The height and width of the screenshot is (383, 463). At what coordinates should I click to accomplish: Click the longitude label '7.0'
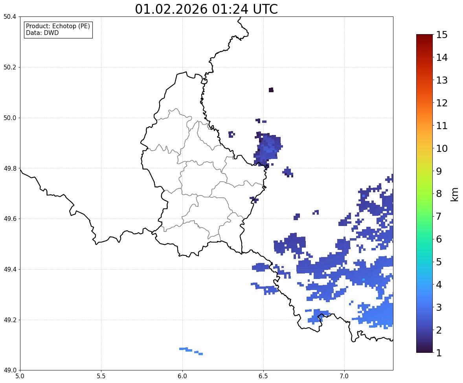point(344,376)
